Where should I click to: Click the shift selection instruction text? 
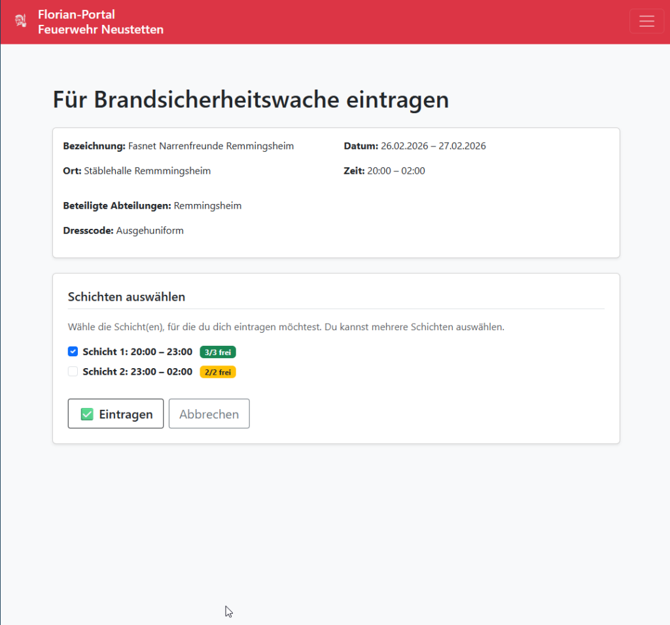coord(286,326)
